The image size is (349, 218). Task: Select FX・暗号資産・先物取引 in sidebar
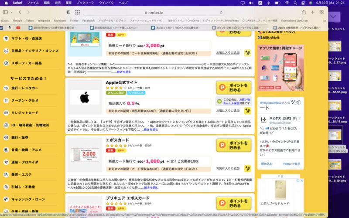tap(30, 125)
